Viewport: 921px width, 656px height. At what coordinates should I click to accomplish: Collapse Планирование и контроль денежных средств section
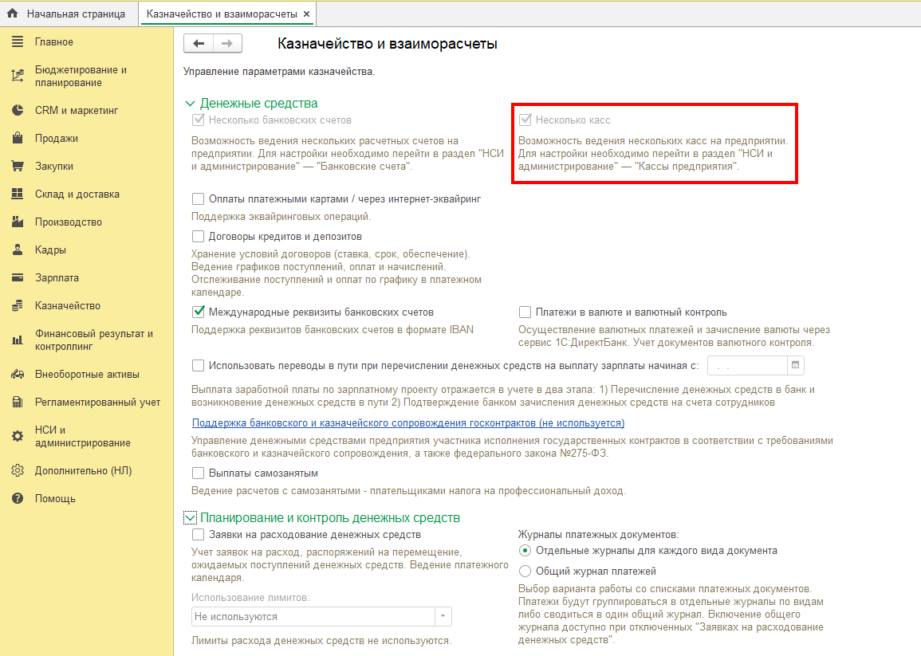[190, 518]
